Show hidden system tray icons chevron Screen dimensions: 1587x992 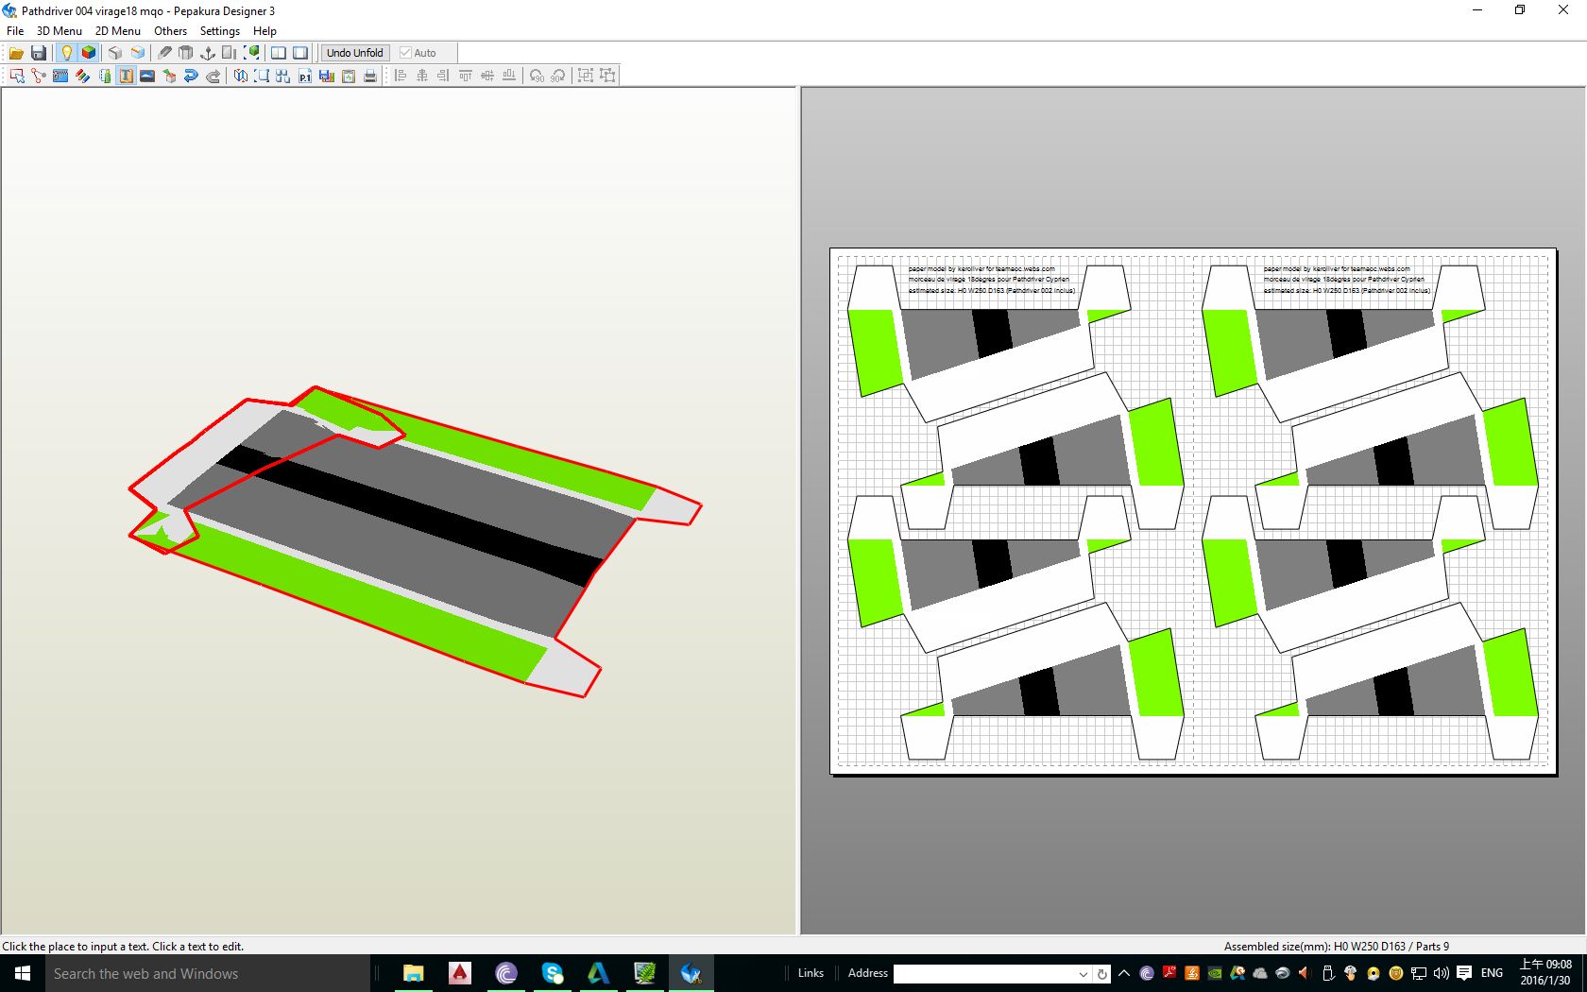click(x=1124, y=973)
